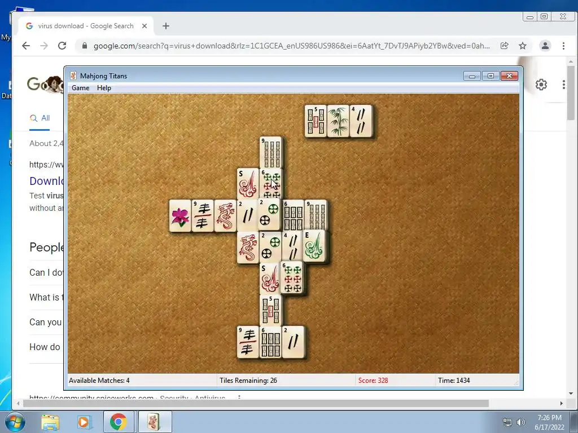Viewport: 578px width, 433px height.
Task: Select the red dragon tile below the 2 bamboo
Action: 248,248
